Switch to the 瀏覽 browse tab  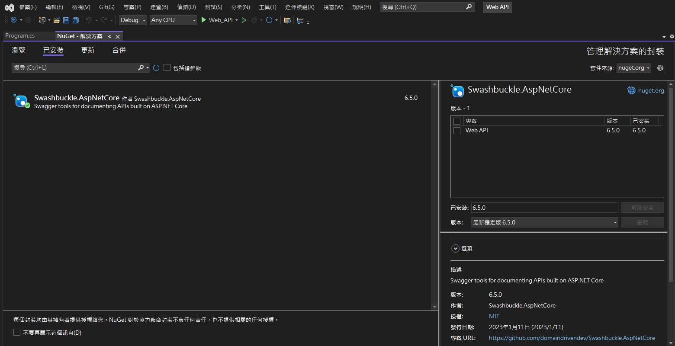(x=19, y=50)
